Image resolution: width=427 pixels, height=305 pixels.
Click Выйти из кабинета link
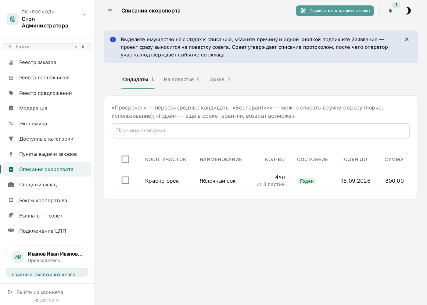click(40, 292)
